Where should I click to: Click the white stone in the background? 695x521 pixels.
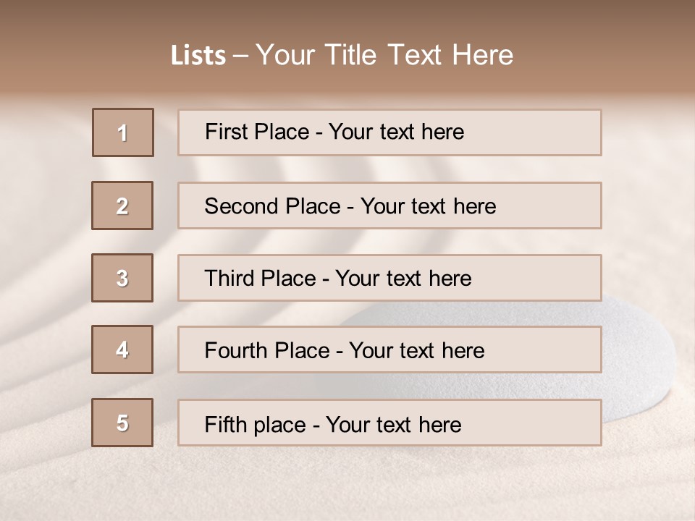click(637, 362)
